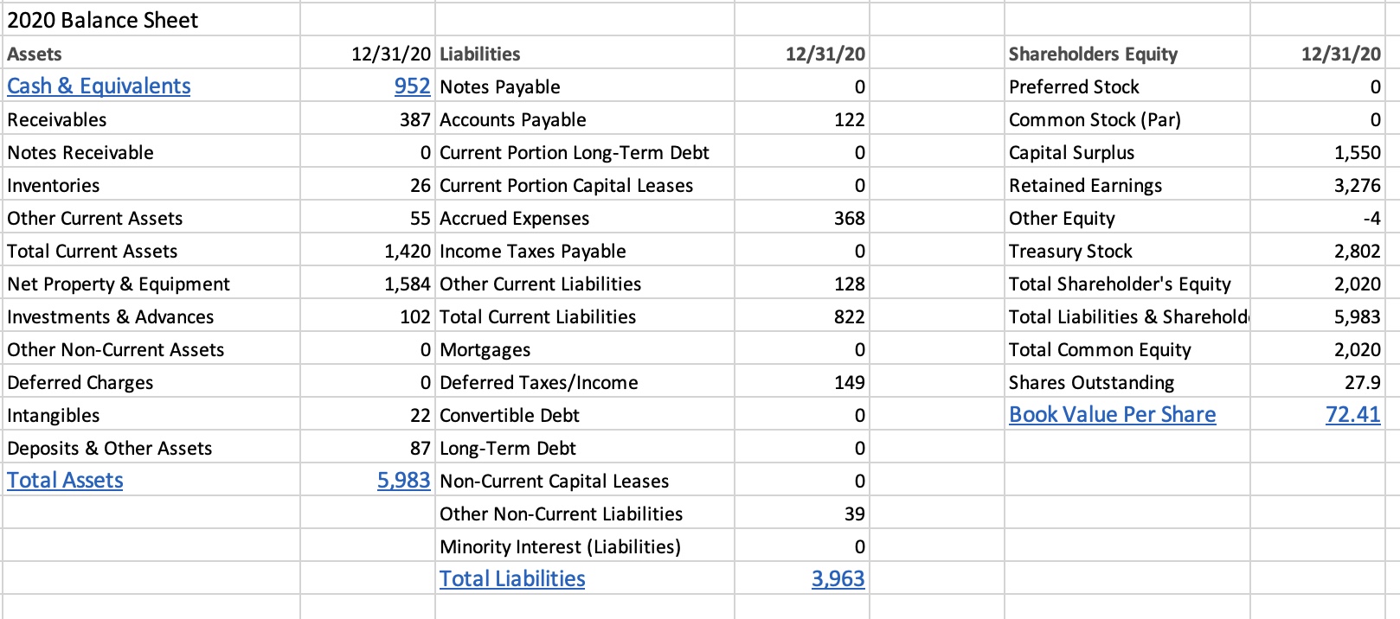Select the Investments & Advances cell

pyautogui.click(x=151, y=316)
